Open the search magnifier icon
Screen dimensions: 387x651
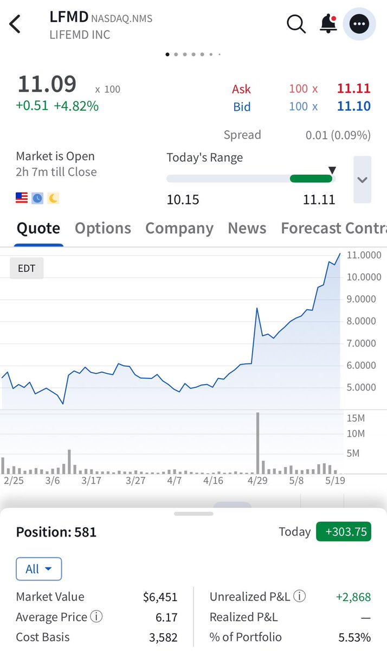pyautogui.click(x=296, y=24)
